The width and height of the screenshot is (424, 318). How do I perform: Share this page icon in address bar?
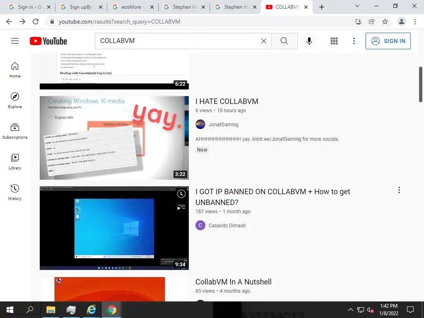point(371,22)
